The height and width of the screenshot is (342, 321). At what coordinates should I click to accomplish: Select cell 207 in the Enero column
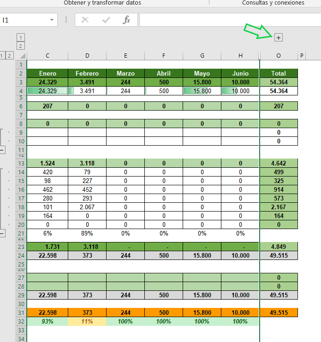[48, 106]
